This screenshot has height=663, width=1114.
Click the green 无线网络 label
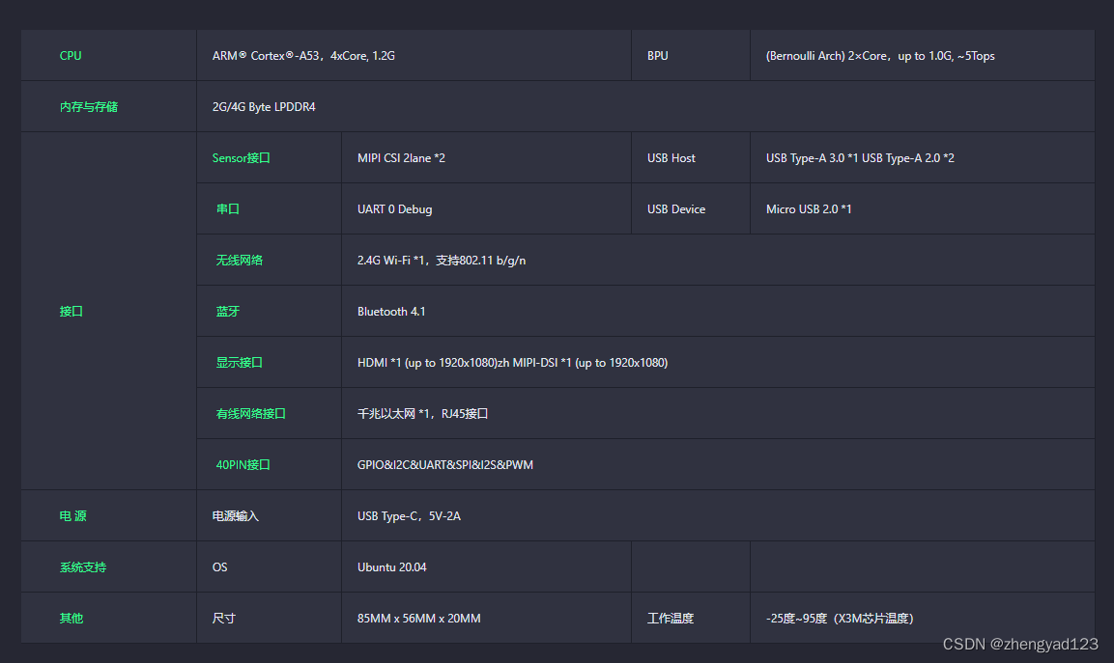coord(240,260)
